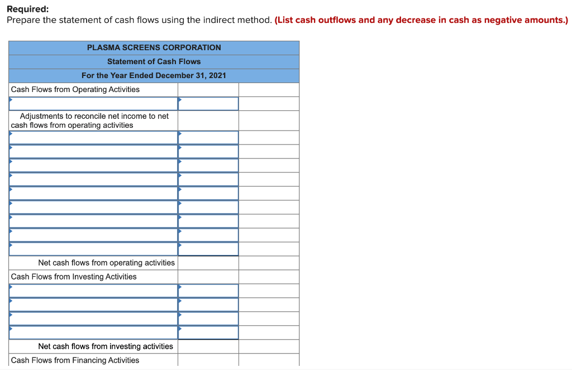This screenshot has height=372, width=572.
Task: Click the first investing amount input cell
Action: pyautogui.click(x=208, y=291)
